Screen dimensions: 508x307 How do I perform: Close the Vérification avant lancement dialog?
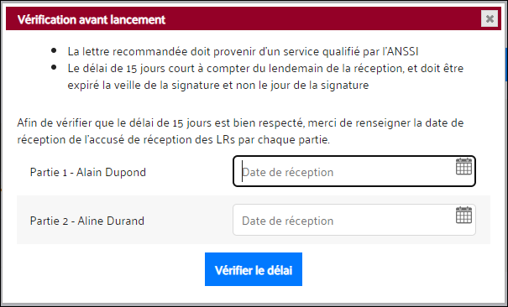pos(490,18)
